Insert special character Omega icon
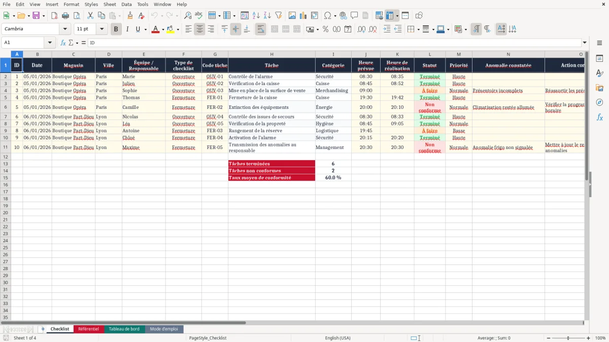Viewport: 609px width, 342px height. [327, 16]
